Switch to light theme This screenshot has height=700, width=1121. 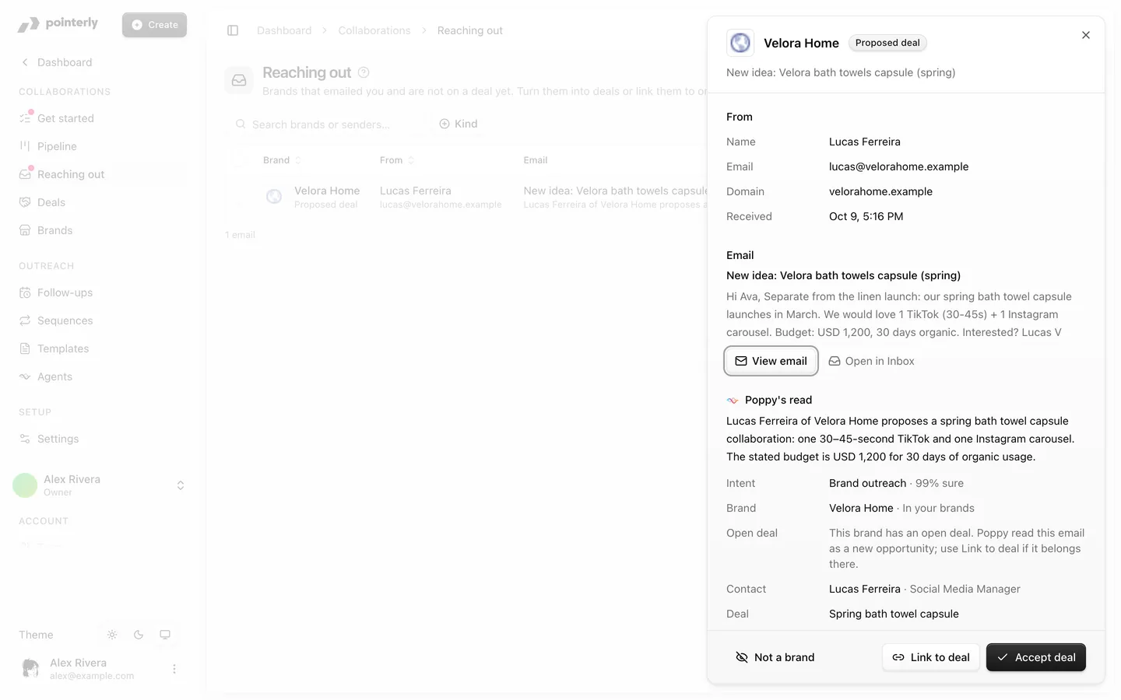[112, 635]
